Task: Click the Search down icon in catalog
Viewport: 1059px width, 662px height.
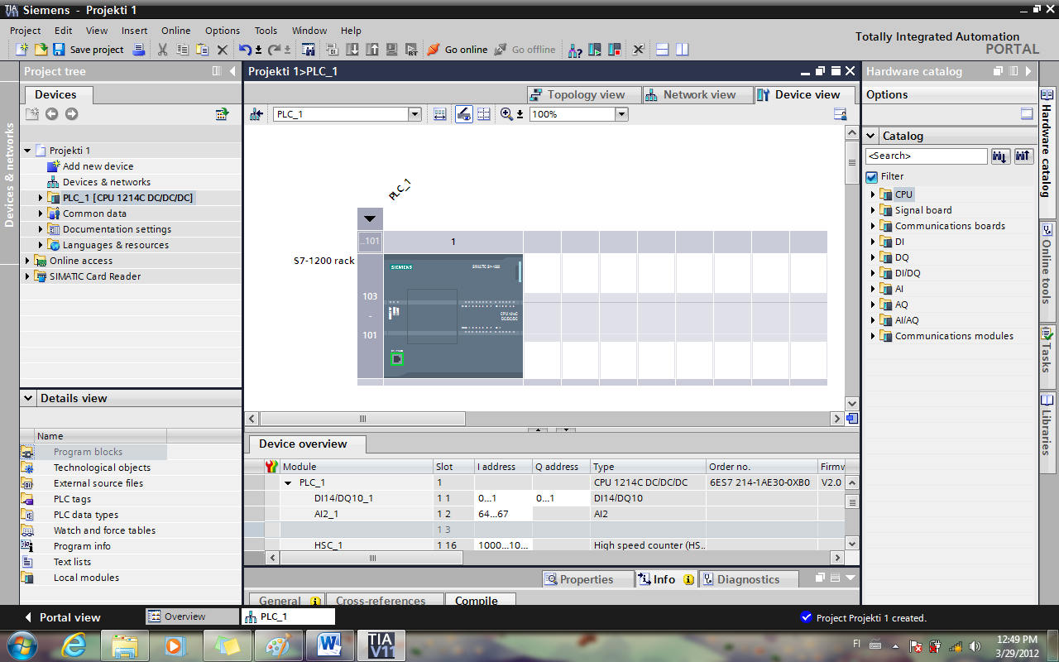Action: [x=1000, y=156]
